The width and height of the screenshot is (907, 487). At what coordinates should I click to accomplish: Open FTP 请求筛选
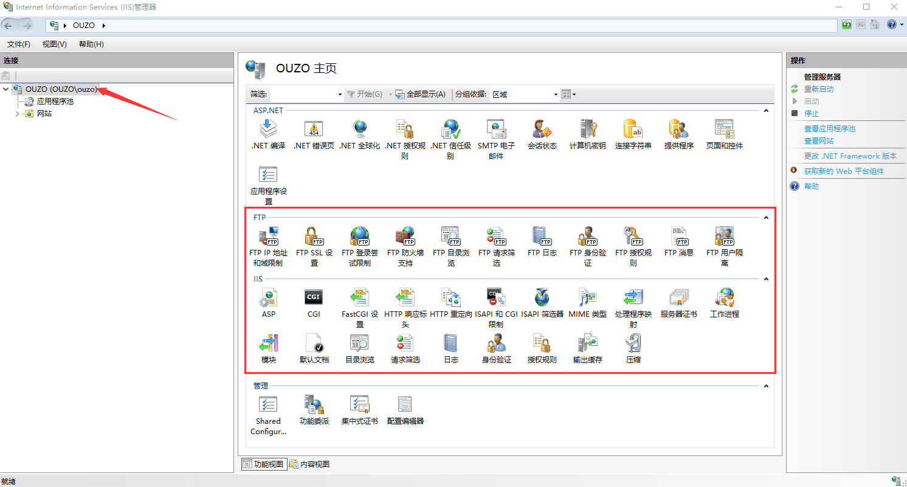pyautogui.click(x=496, y=246)
